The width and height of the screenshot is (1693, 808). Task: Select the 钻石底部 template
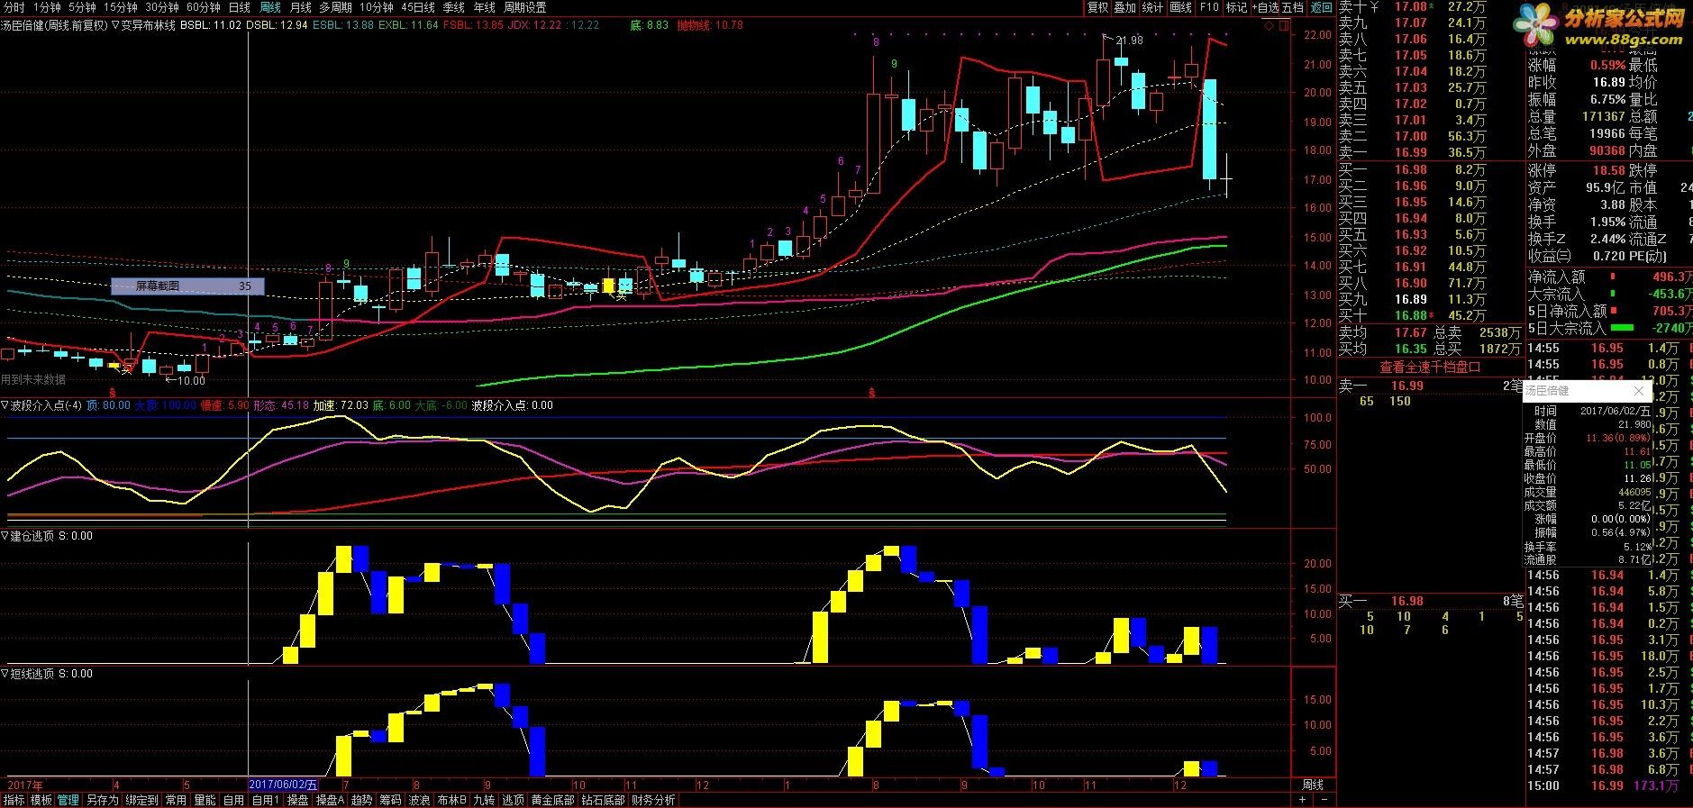click(603, 800)
